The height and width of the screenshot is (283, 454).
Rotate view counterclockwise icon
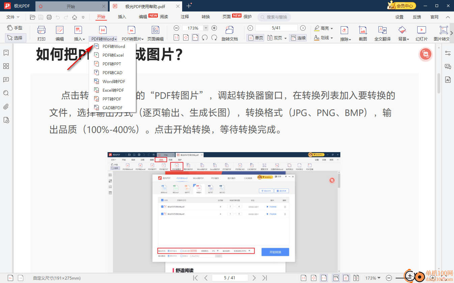click(205, 38)
